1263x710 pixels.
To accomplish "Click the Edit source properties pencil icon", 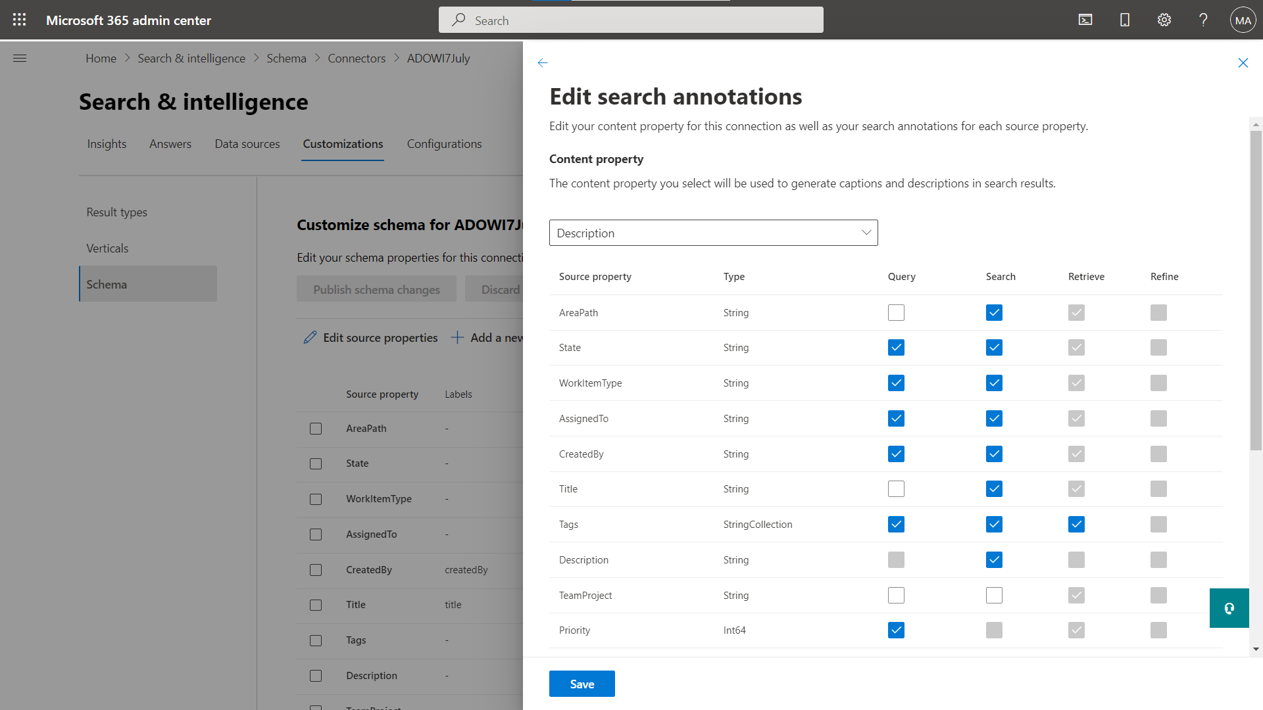I will coord(310,337).
